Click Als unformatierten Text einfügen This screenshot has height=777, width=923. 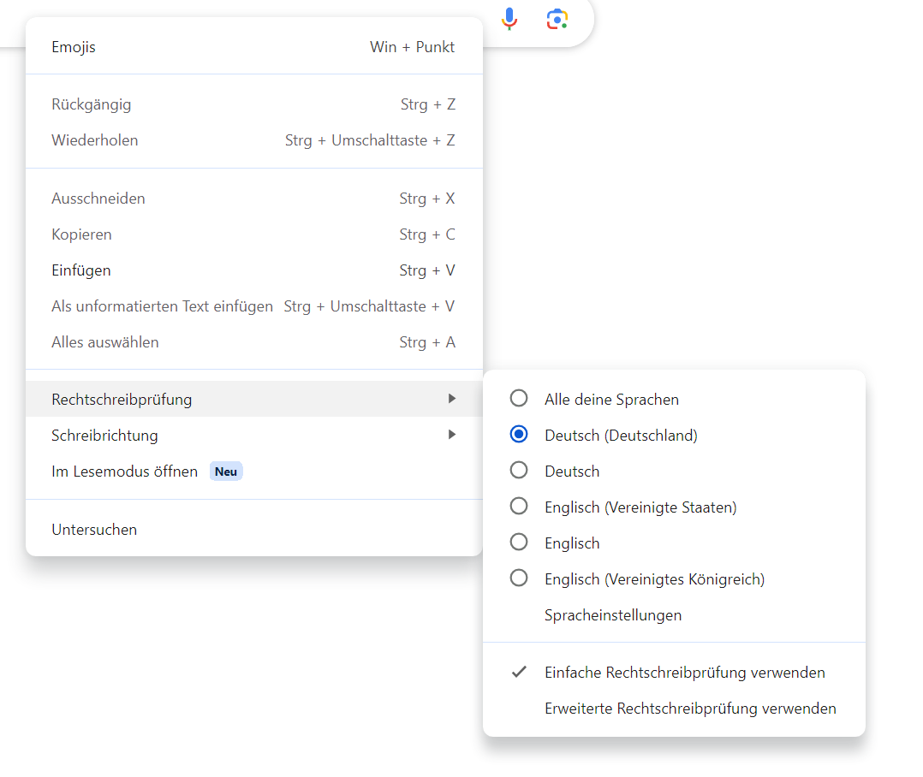pyautogui.click(x=163, y=306)
